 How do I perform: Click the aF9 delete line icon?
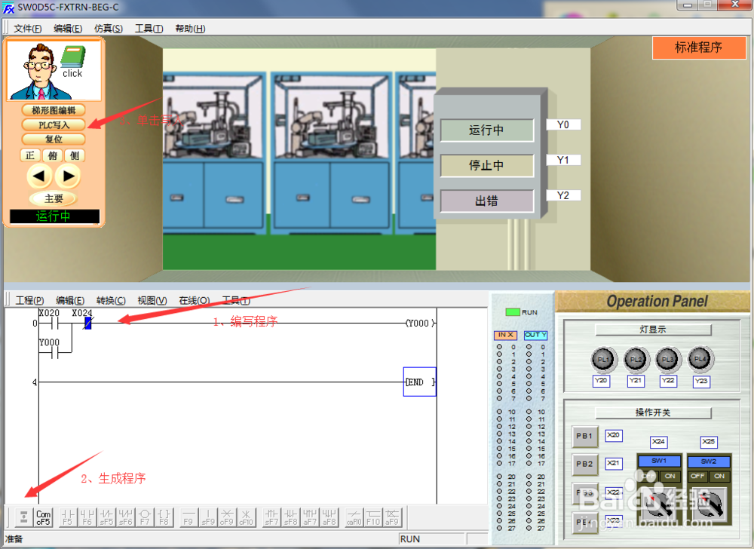pos(392,517)
